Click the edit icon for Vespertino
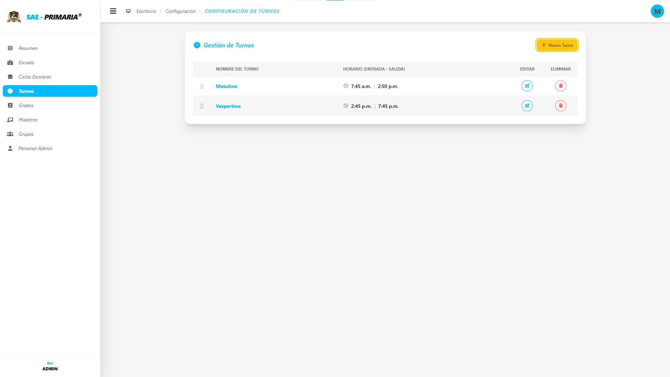 (527, 106)
